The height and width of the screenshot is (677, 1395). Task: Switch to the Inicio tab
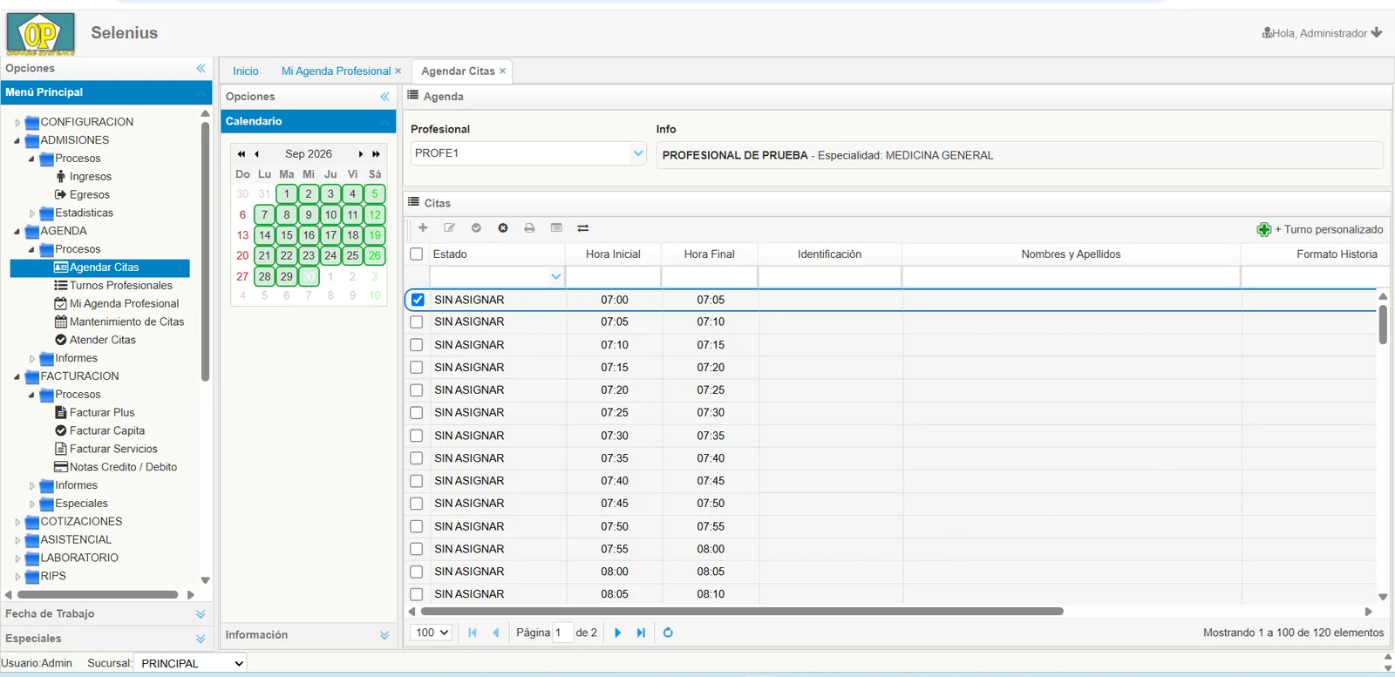246,71
